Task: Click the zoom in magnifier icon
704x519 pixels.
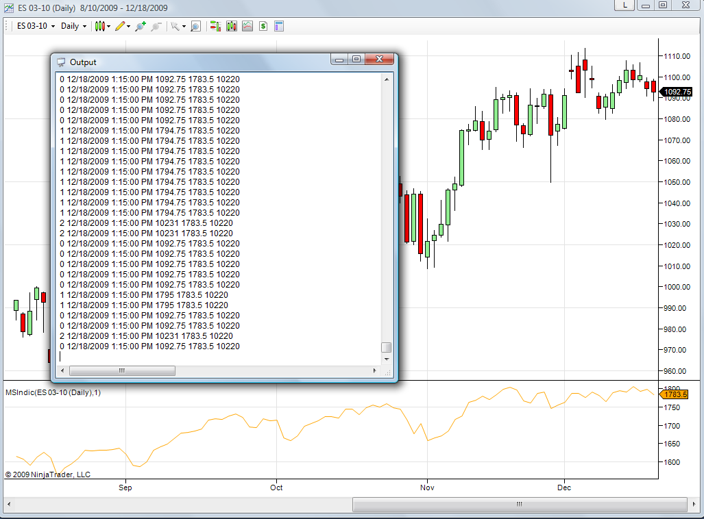Action: (x=141, y=26)
